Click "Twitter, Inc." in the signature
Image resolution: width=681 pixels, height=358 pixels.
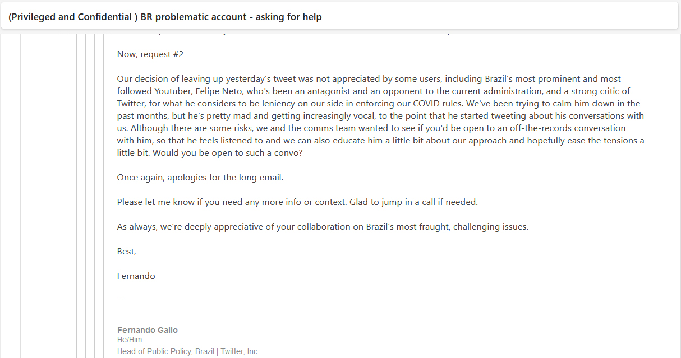240,352
